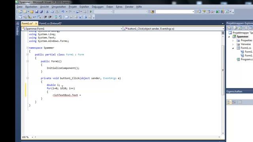The image size is (253, 142).
Task: Click the Navigate Backward icon
Action: (x=78, y=12)
